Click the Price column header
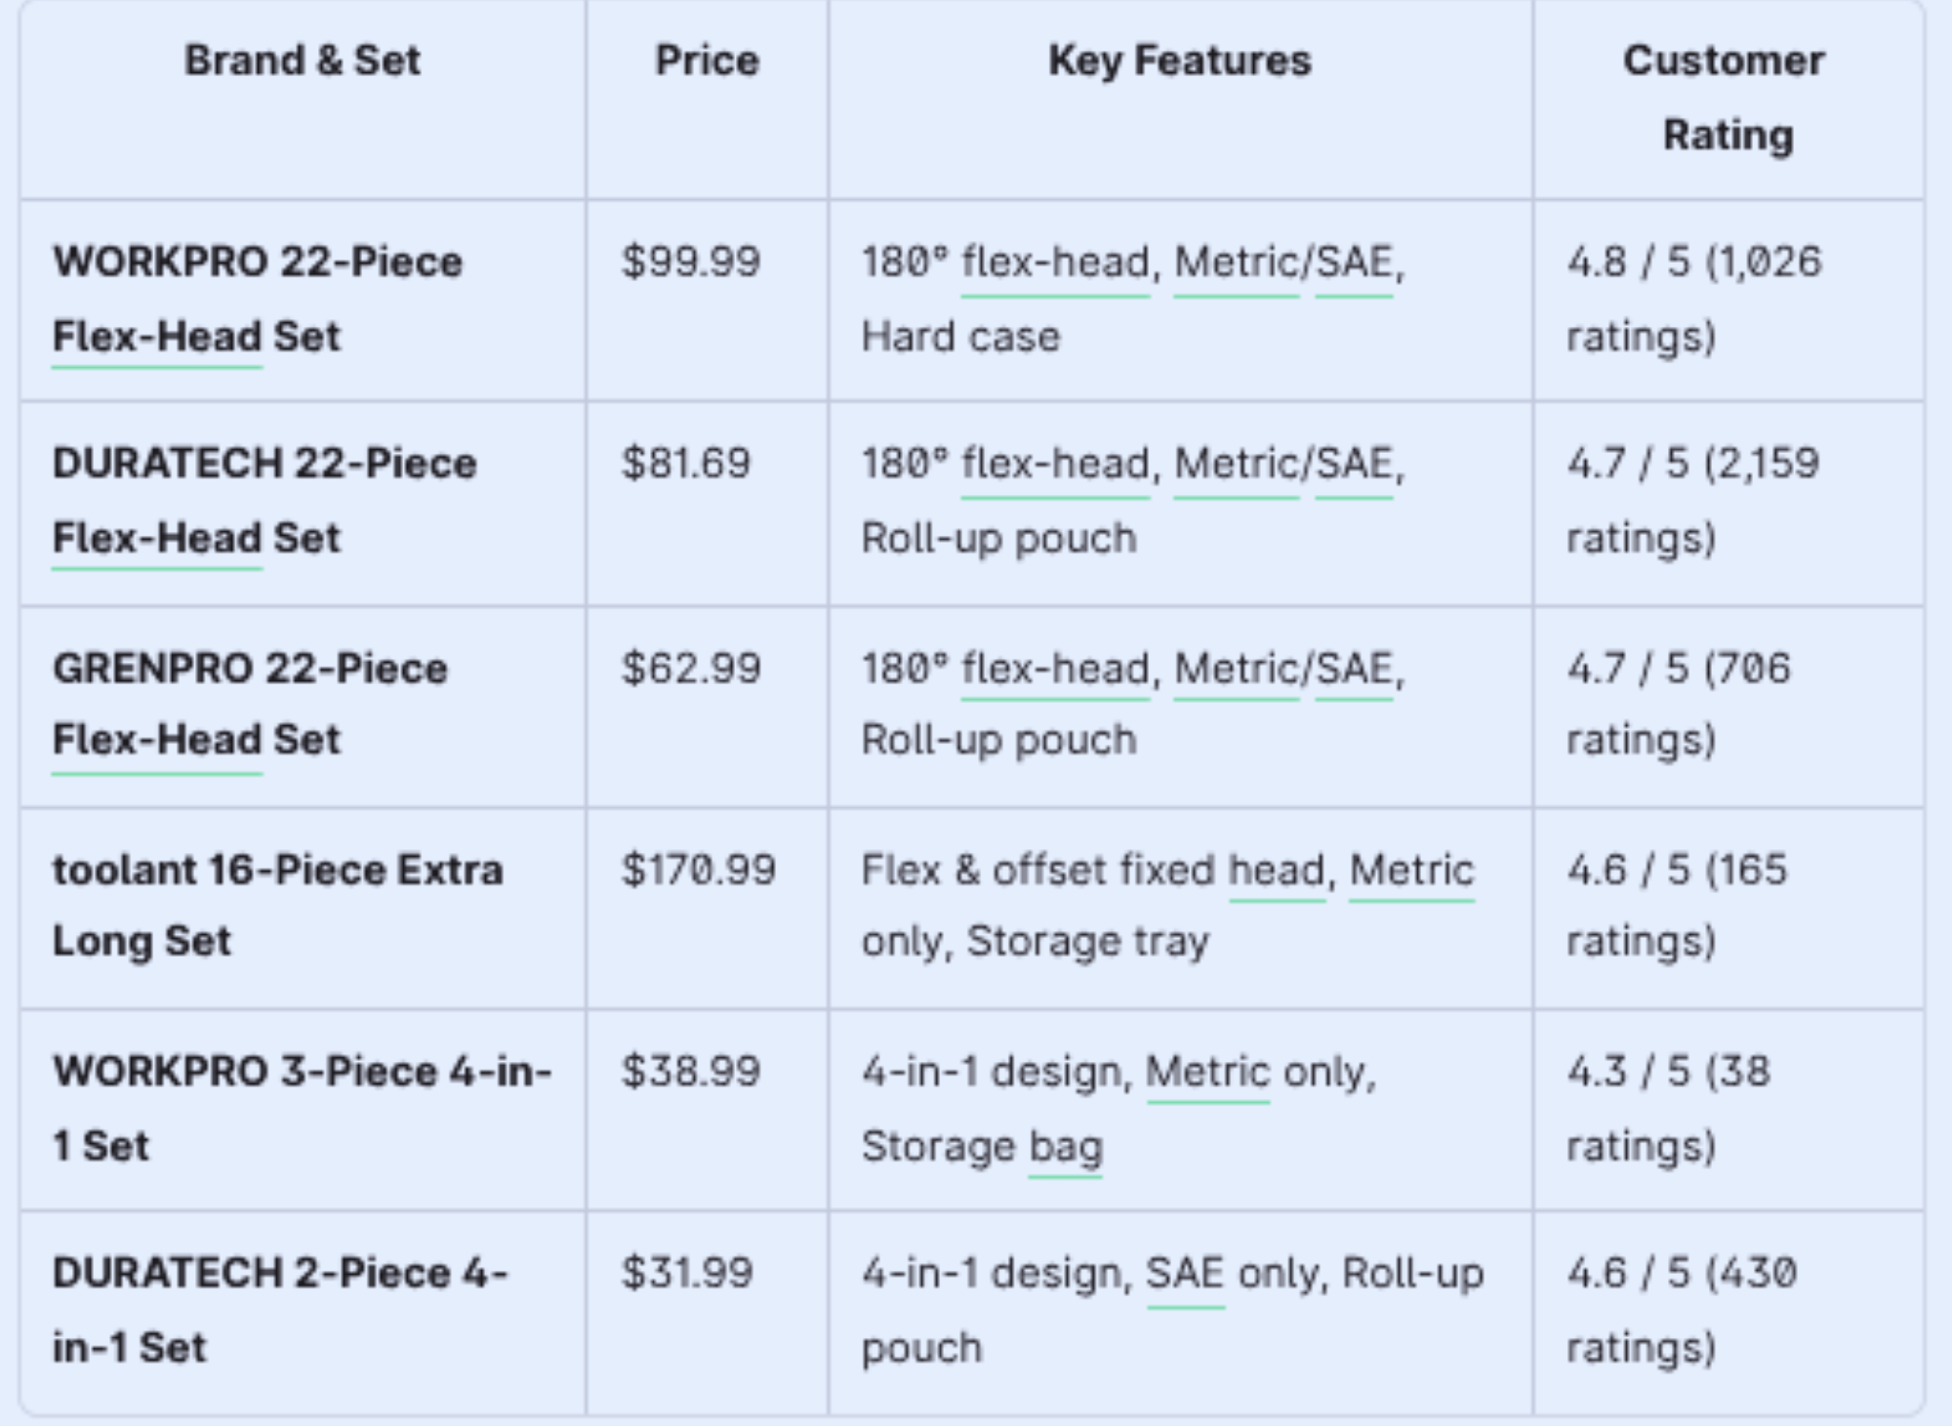The height and width of the screenshot is (1426, 1952). coord(707,61)
